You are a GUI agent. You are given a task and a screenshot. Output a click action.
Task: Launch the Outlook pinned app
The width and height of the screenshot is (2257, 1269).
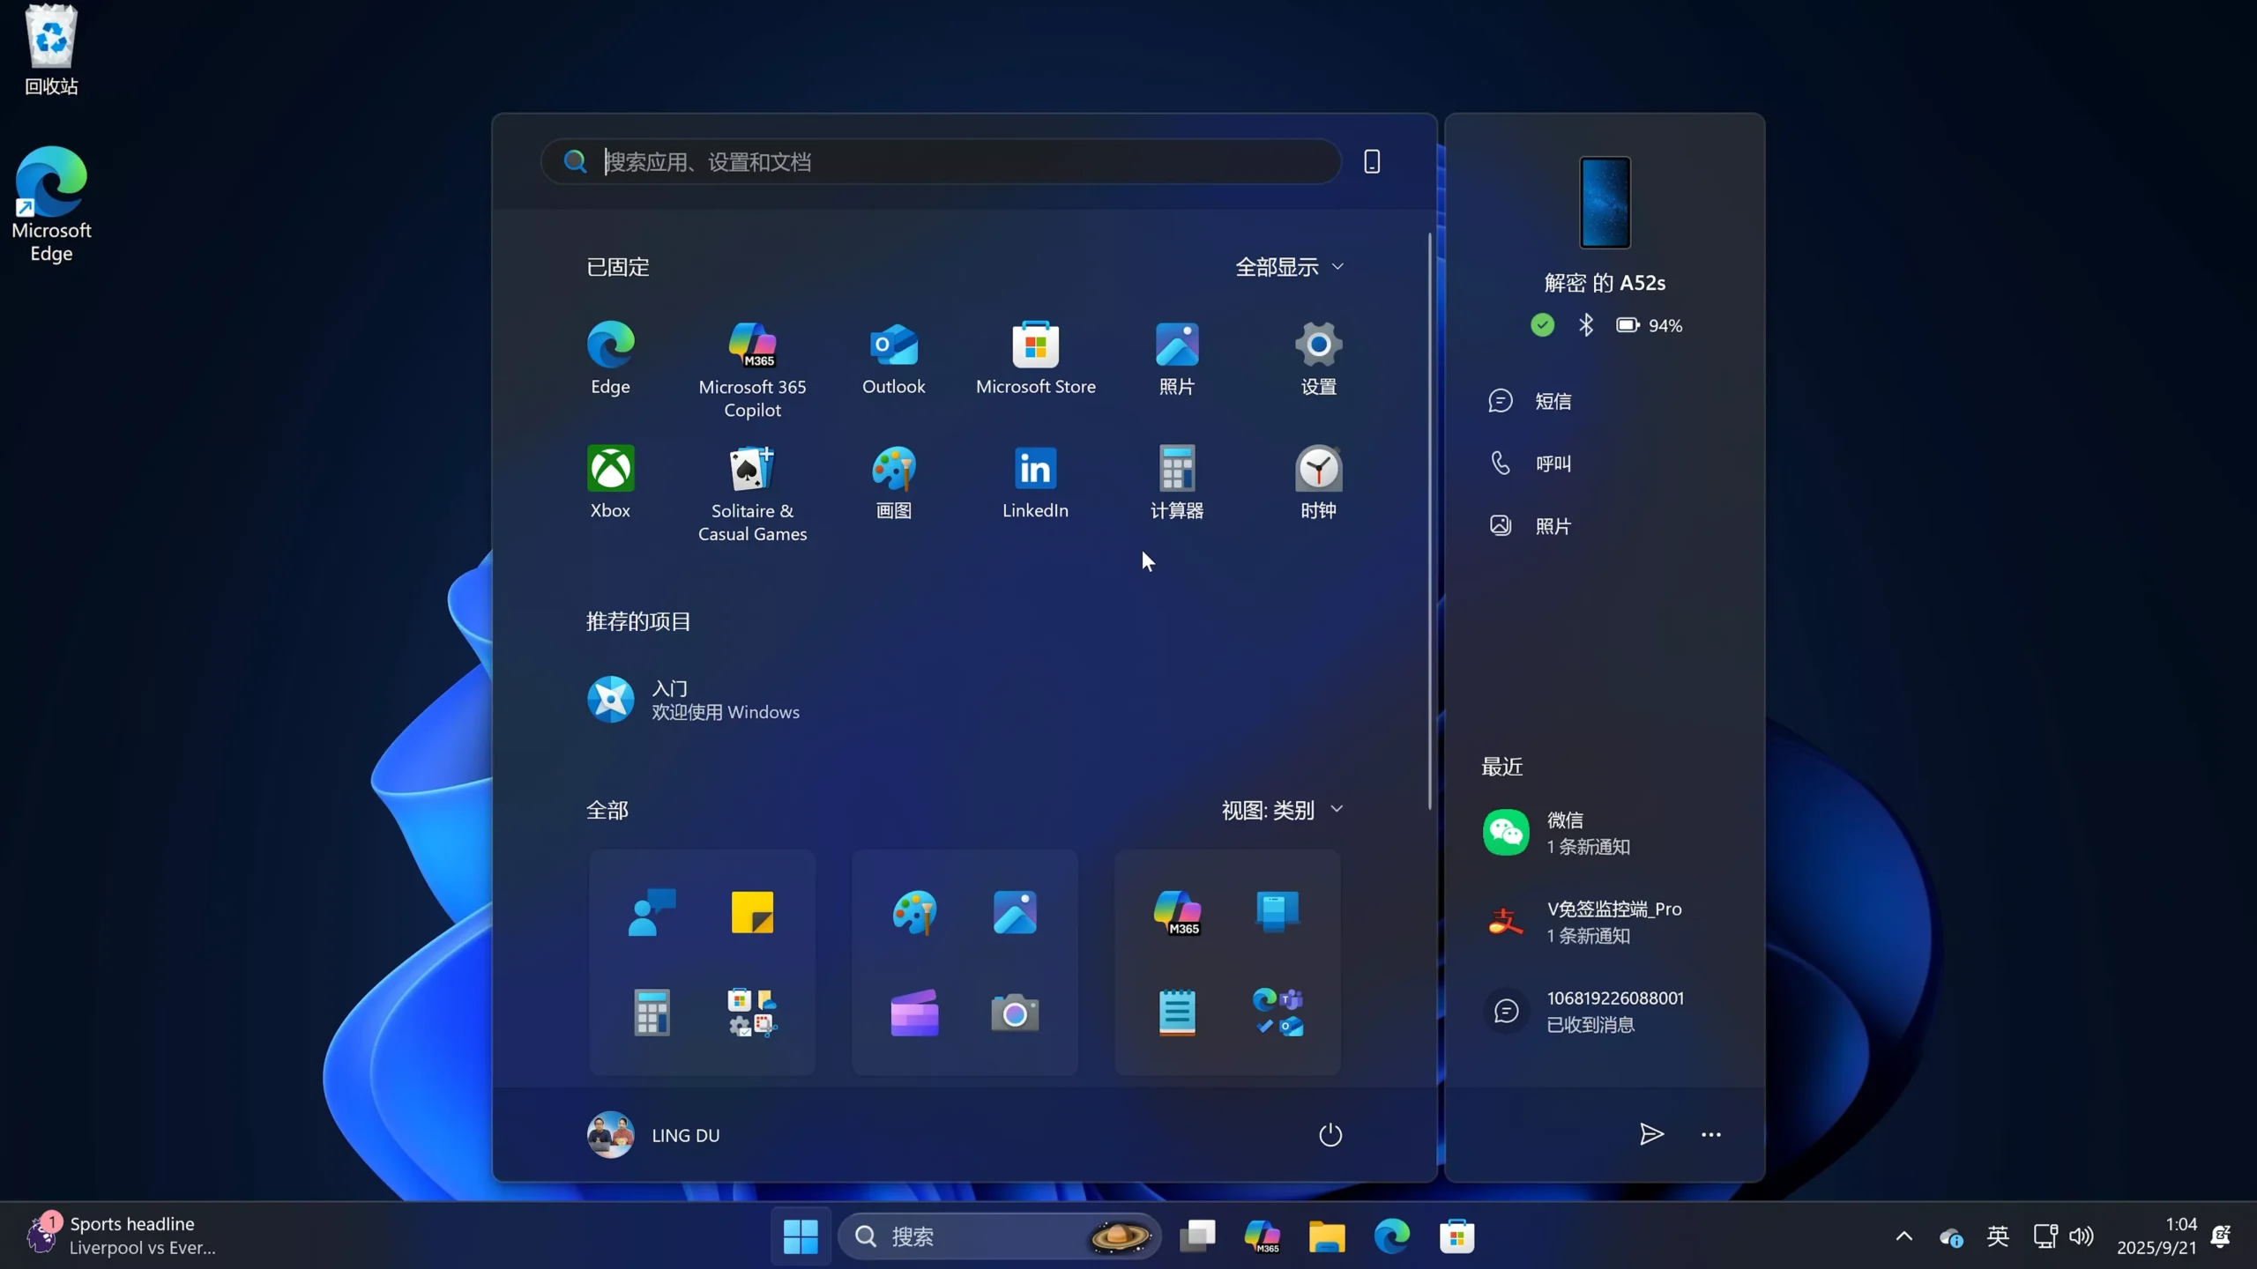point(893,357)
